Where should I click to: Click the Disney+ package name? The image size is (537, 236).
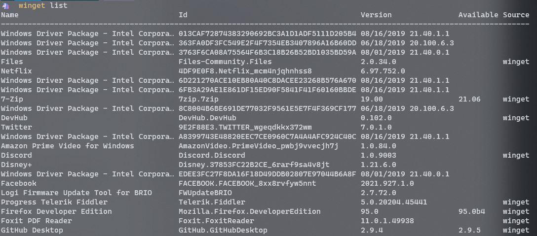(16, 165)
